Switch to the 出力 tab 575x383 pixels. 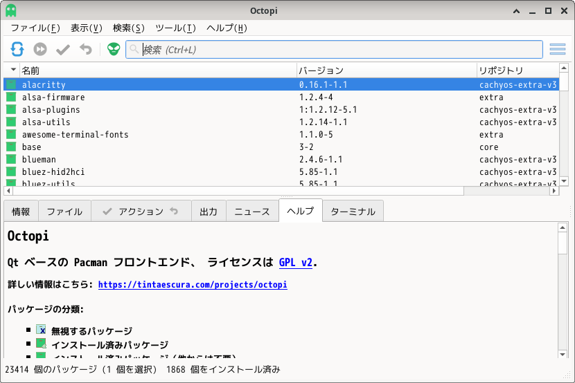click(209, 211)
